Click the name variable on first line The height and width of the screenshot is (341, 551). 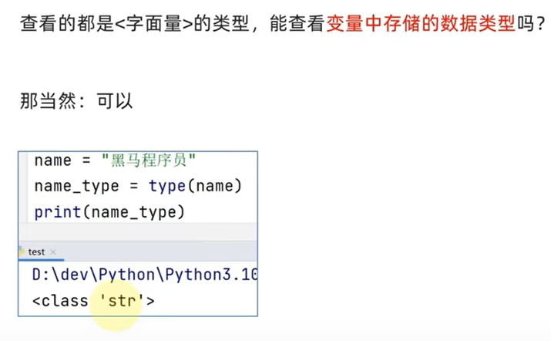52,160
